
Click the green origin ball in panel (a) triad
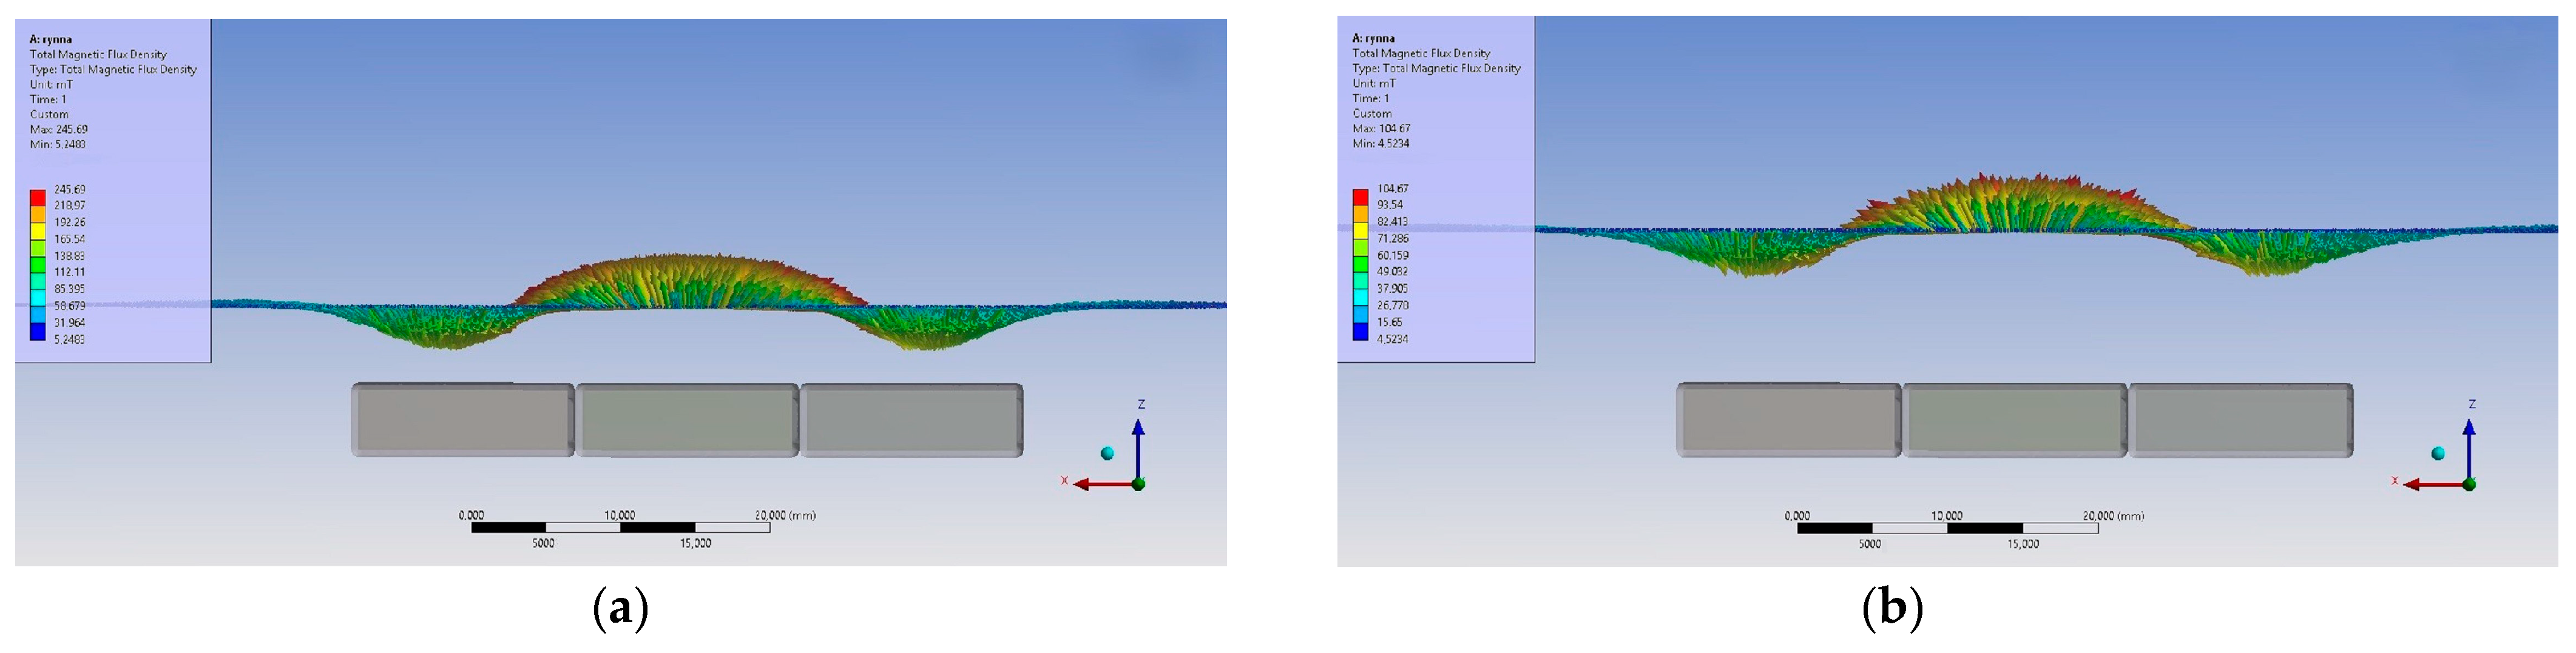coord(1138,484)
